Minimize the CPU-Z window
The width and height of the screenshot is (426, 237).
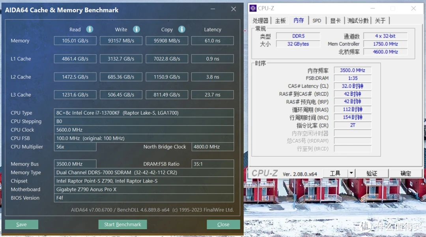pos(373,8)
